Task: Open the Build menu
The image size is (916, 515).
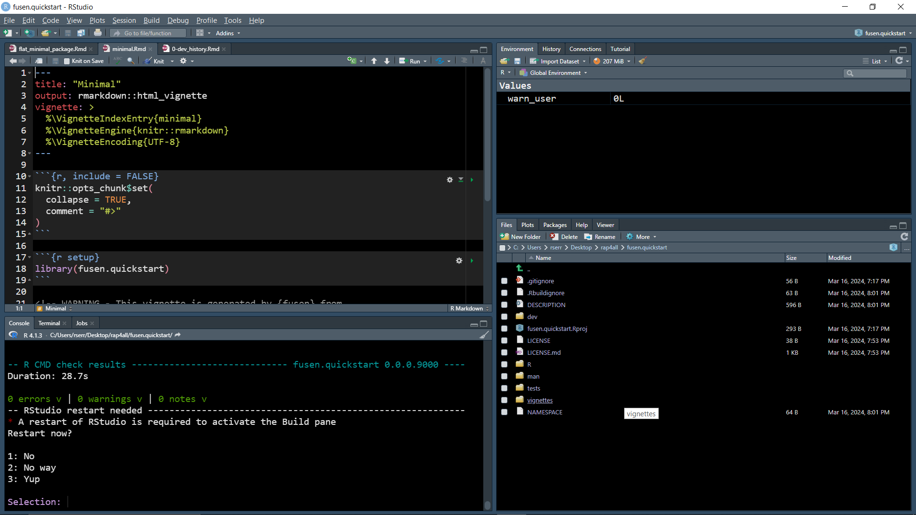Action: 151,21
